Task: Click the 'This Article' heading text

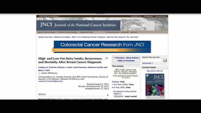Action: coord(118,66)
